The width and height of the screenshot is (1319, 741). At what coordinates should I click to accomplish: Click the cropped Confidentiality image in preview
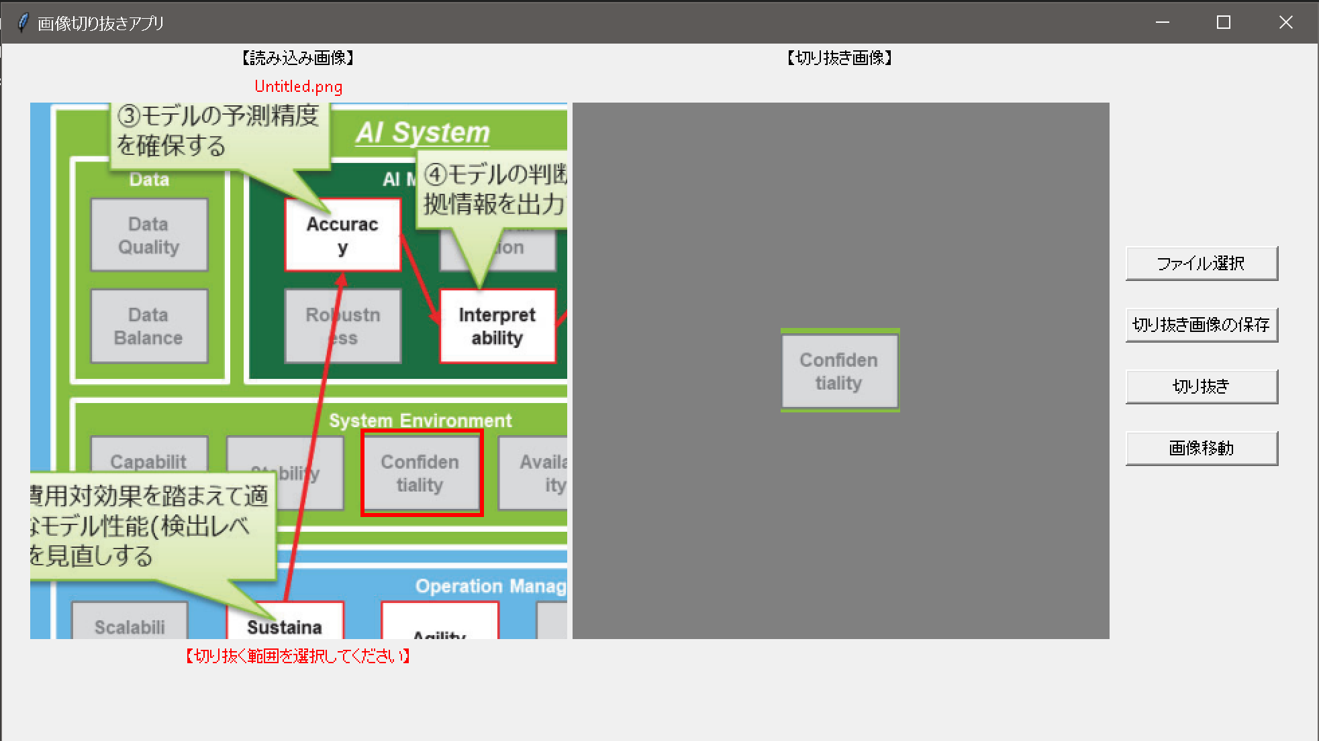coord(840,370)
